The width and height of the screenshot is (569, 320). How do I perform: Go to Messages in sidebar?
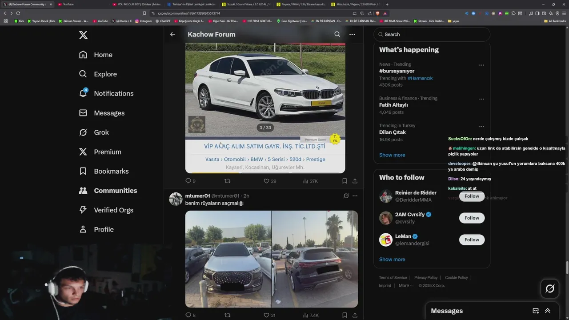tap(101, 113)
